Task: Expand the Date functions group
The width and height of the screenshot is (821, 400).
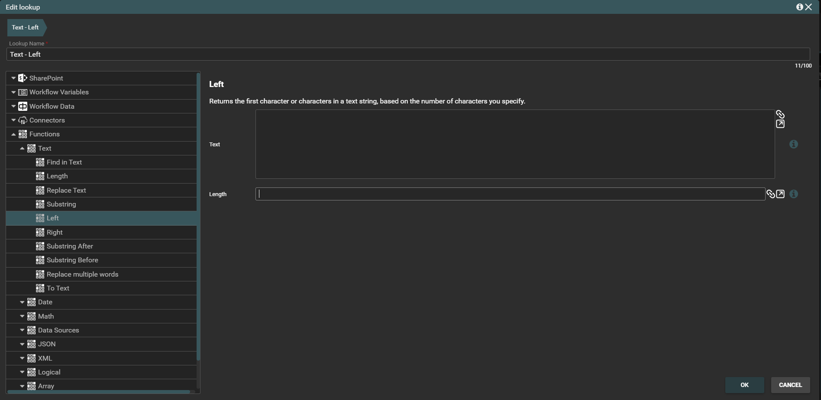Action: 22,302
